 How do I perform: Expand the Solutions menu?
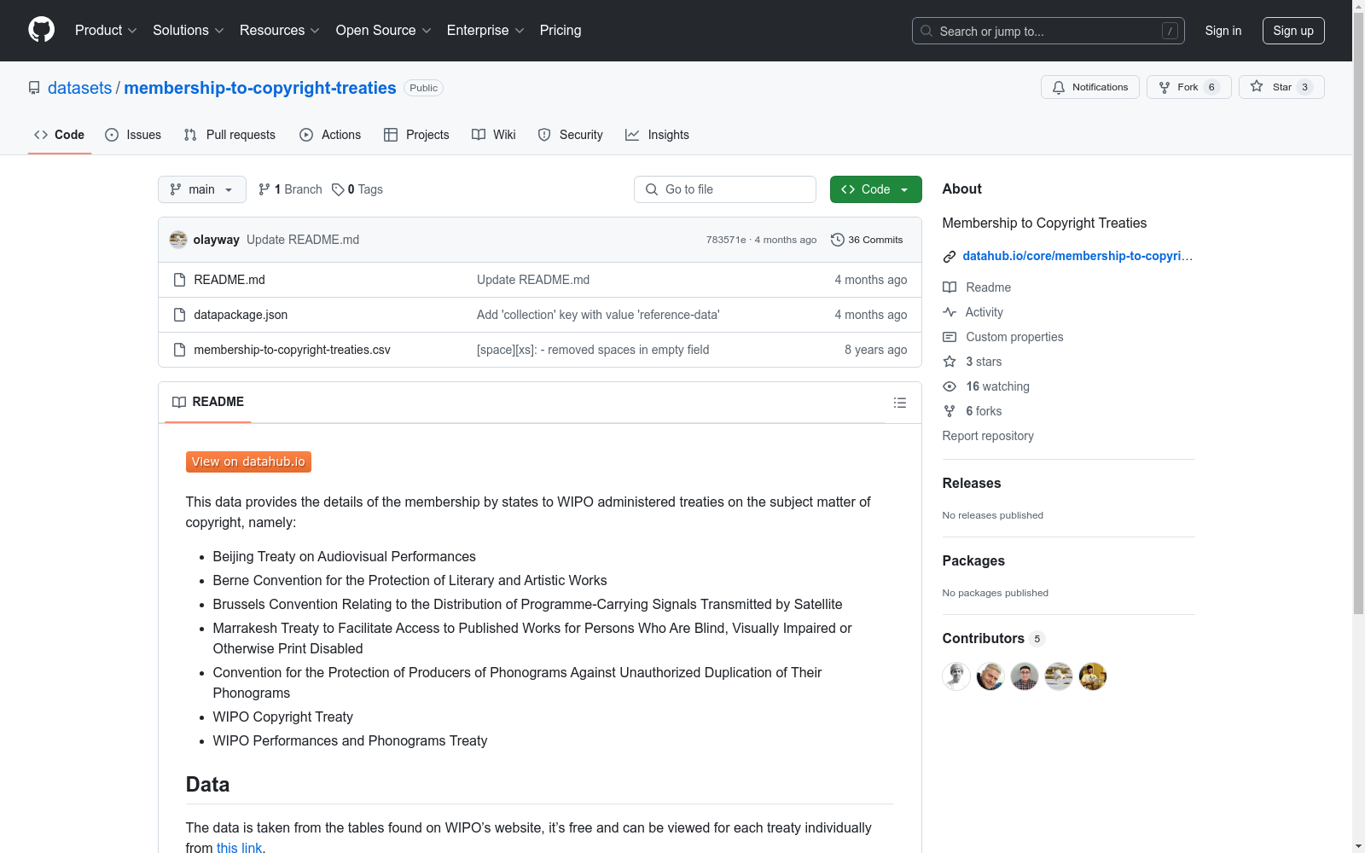pyautogui.click(x=189, y=30)
